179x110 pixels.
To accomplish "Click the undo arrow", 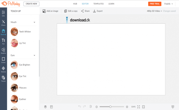I will coord(80,107).
